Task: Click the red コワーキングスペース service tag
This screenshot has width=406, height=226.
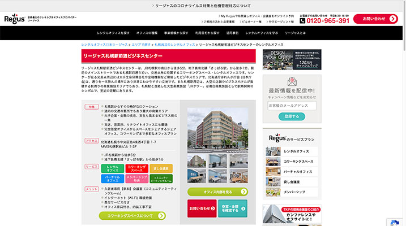Action: 136,169
